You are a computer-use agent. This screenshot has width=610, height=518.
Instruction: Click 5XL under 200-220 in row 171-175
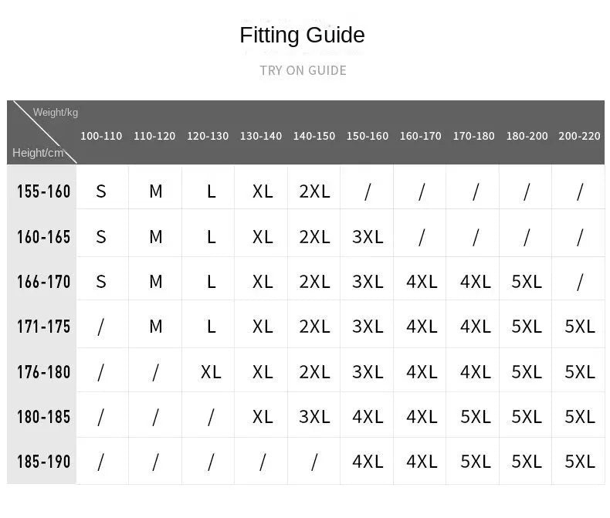point(580,327)
